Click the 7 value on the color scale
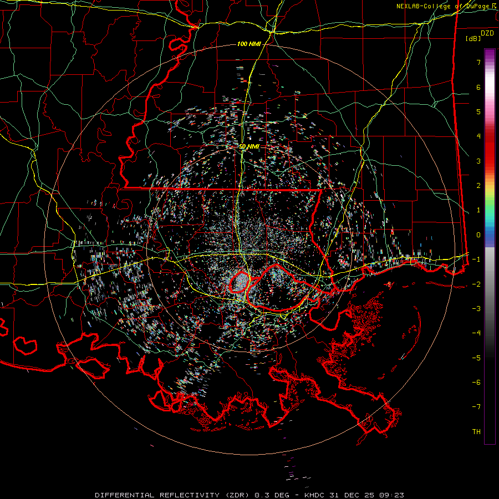The image size is (499, 499). click(478, 62)
